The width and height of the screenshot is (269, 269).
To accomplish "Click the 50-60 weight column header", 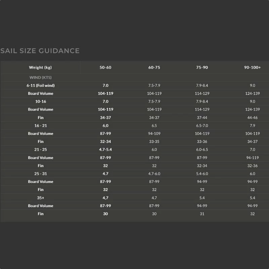I will click(x=105, y=68).
